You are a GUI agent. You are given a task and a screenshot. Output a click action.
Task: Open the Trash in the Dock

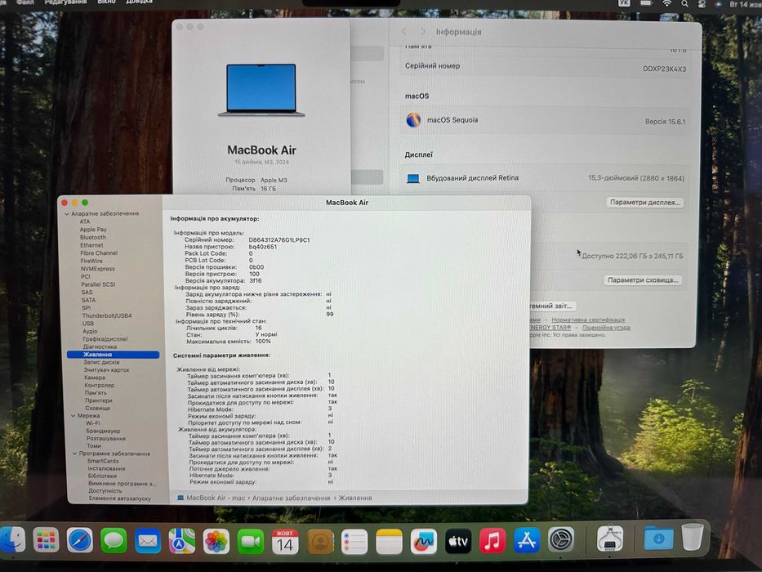692,537
